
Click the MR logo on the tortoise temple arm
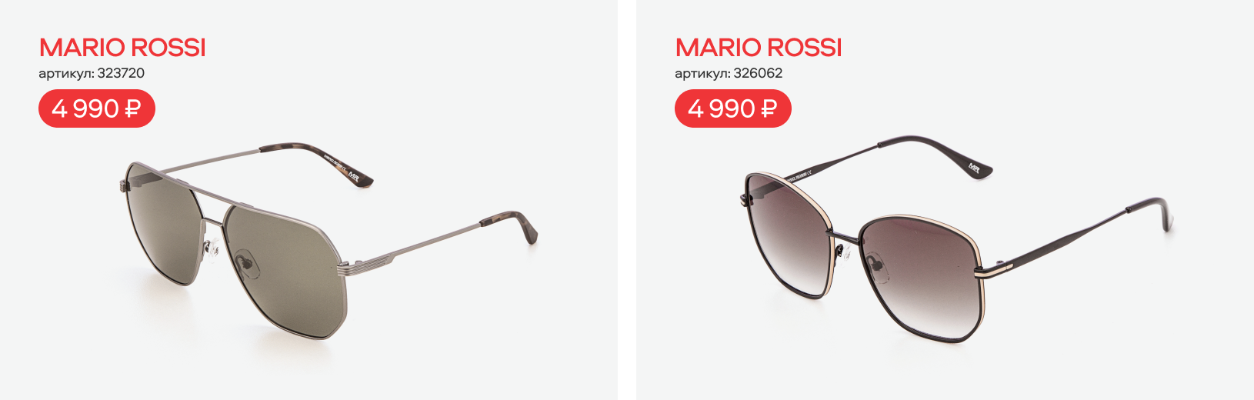pyautogui.click(x=354, y=175)
